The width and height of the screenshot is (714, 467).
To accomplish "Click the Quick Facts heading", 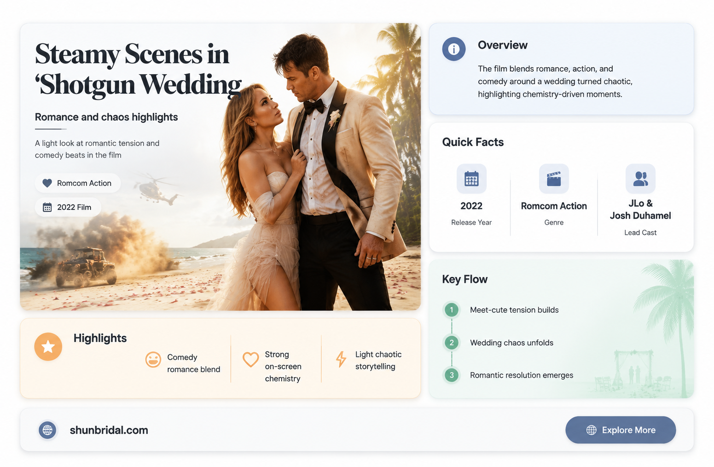I will click(473, 142).
